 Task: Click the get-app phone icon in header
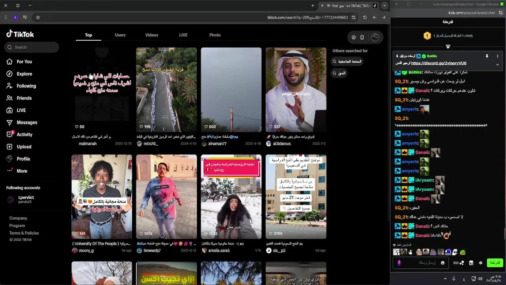(x=362, y=37)
